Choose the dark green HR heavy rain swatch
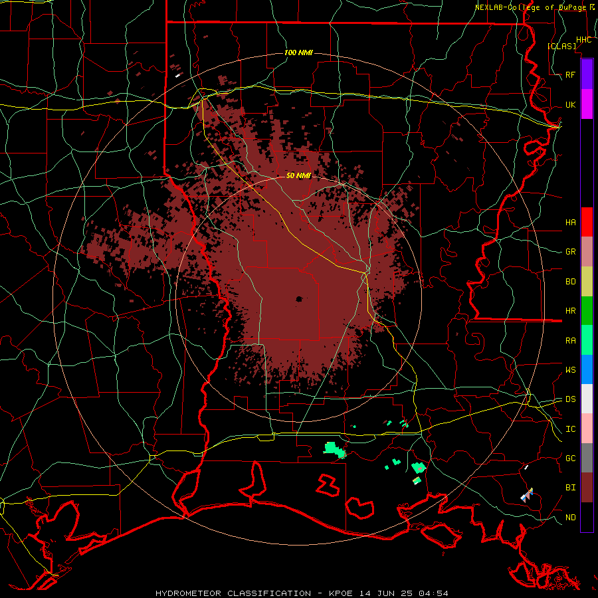598x598 pixels. [x=587, y=311]
